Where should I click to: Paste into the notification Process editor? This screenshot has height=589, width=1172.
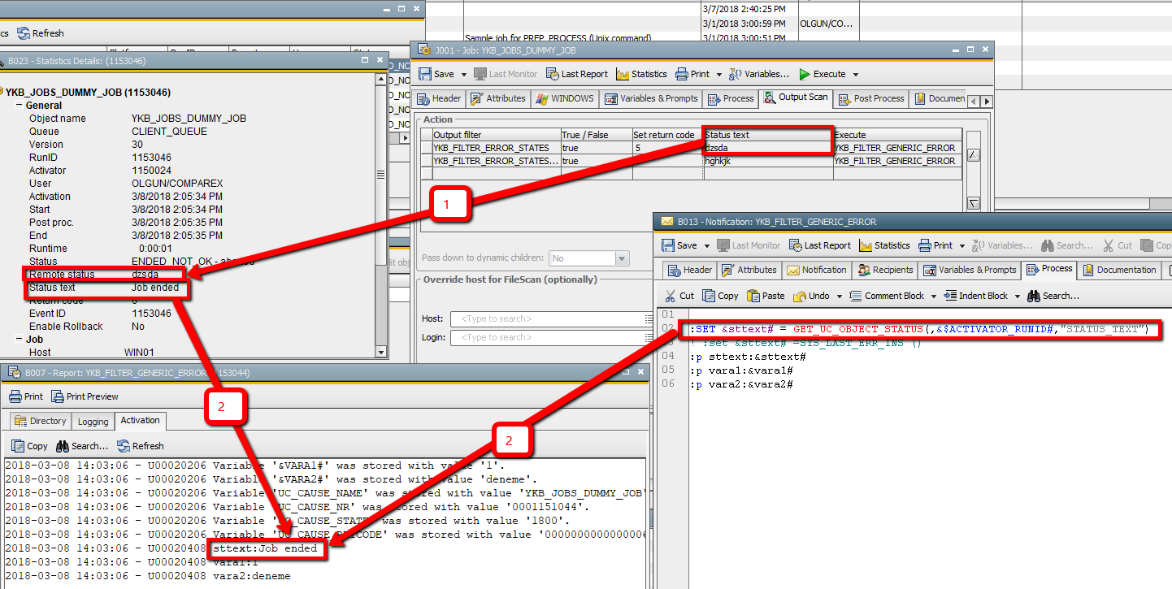(765, 295)
